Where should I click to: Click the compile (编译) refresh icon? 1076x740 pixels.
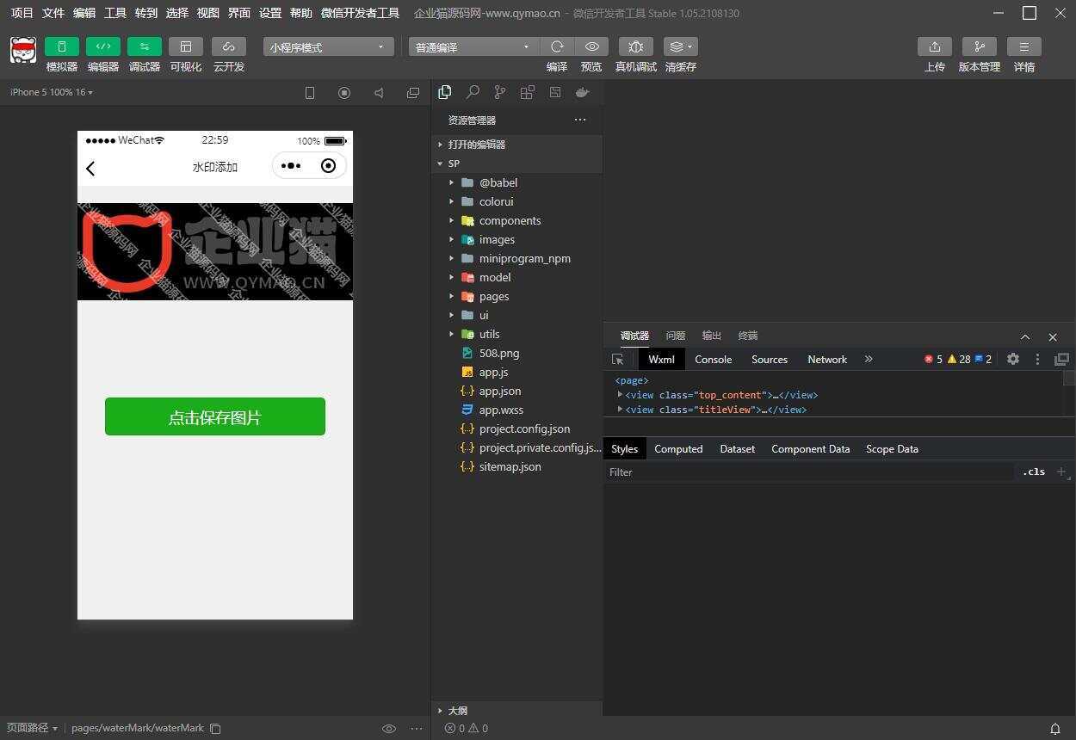tap(557, 46)
